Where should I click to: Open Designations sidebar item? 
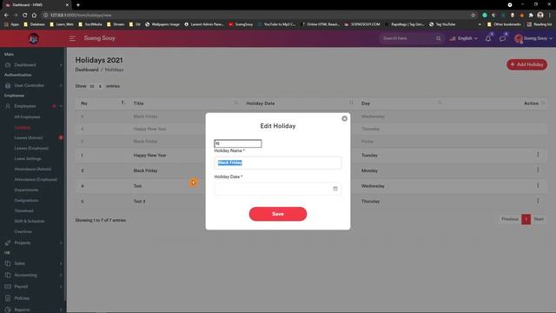click(26, 201)
